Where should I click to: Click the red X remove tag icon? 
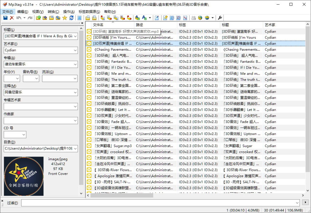12,18
